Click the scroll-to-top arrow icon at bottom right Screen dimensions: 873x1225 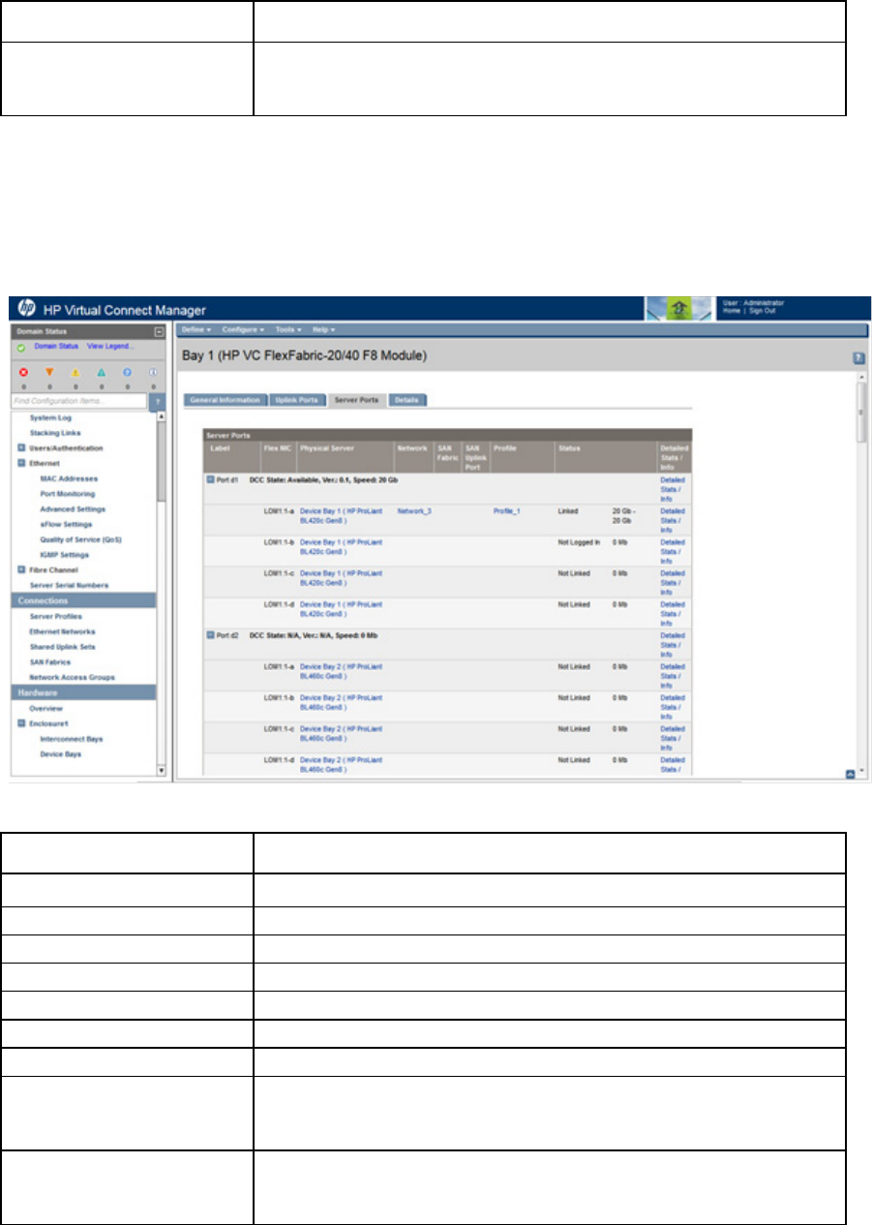point(850,774)
